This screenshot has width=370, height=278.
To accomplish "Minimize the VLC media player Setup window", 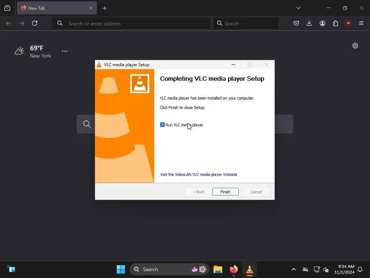I will coord(233,64).
